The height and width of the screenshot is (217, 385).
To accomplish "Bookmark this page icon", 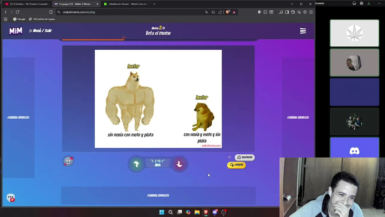I will (51, 12).
